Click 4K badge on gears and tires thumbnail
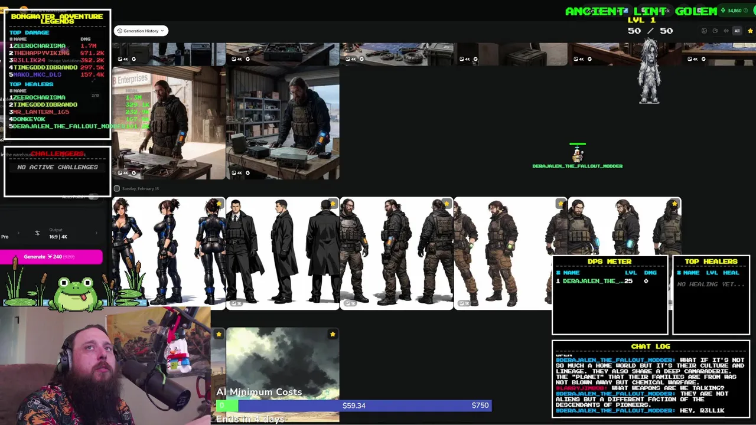 click(351, 59)
